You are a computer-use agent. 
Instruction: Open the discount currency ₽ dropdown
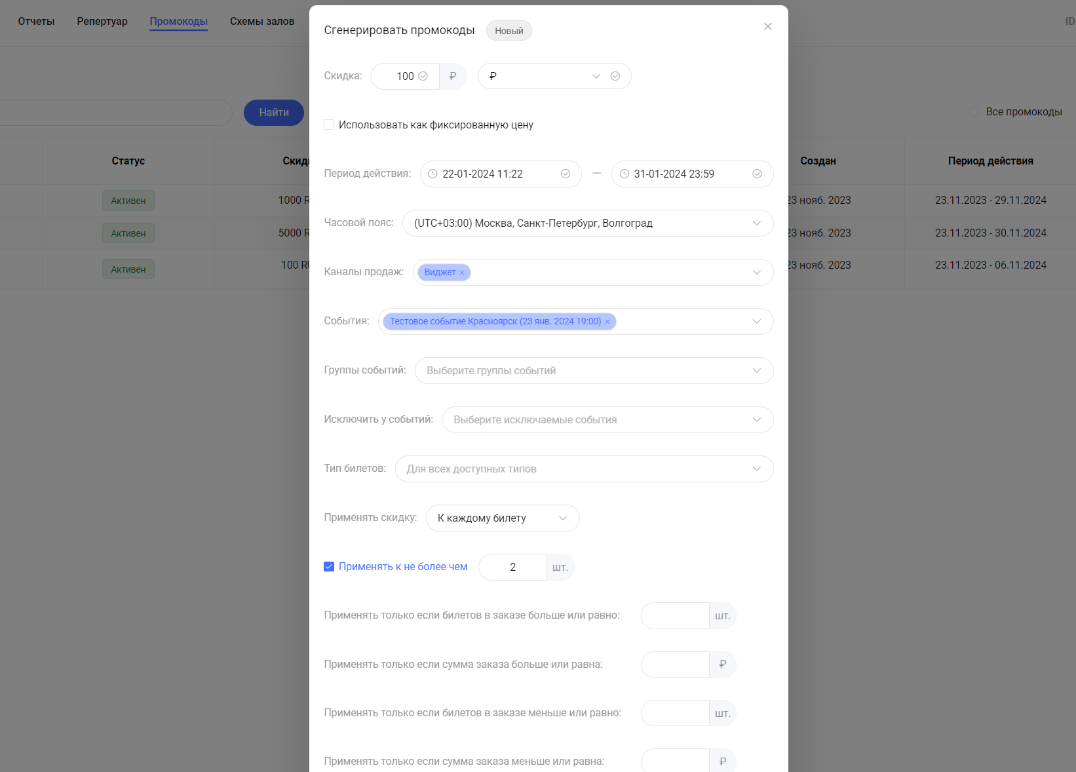pyautogui.click(x=554, y=76)
